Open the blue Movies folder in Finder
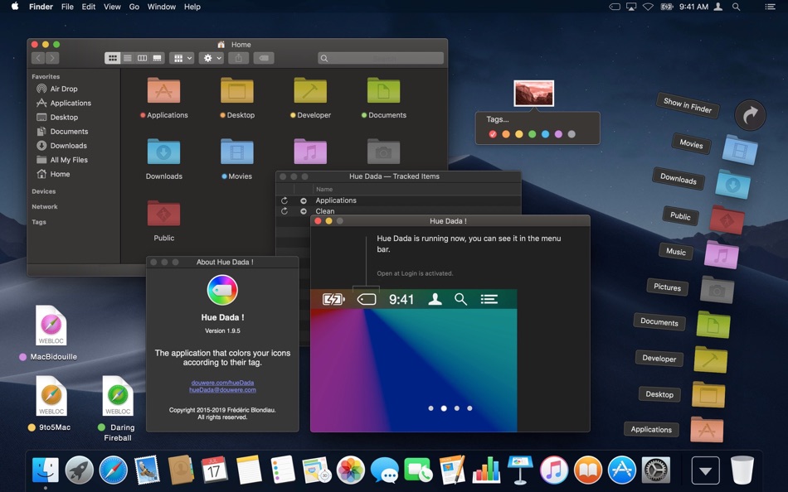 pos(236,152)
